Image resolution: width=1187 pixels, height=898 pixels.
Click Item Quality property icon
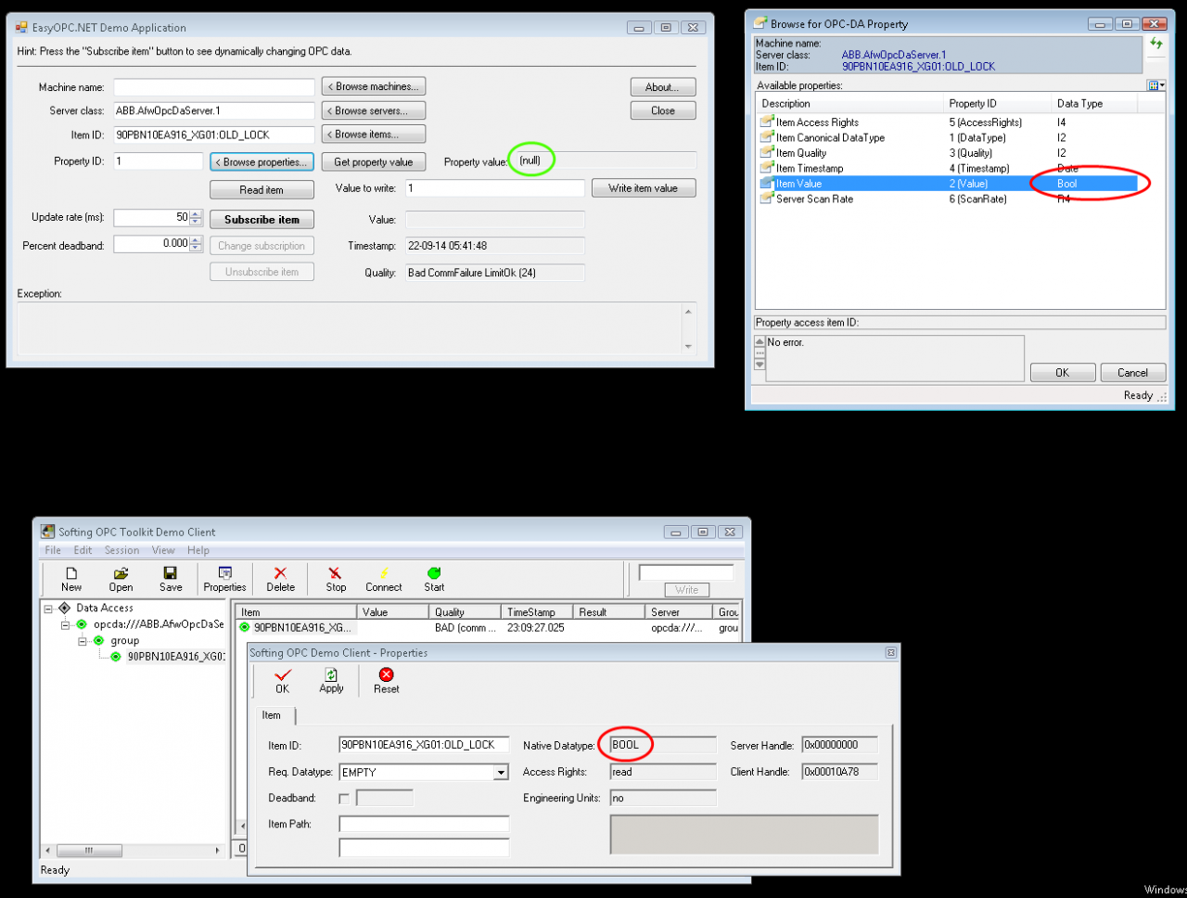pos(767,152)
